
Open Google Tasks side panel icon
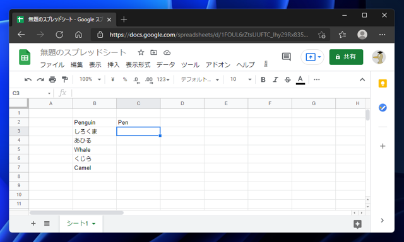pyautogui.click(x=383, y=108)
